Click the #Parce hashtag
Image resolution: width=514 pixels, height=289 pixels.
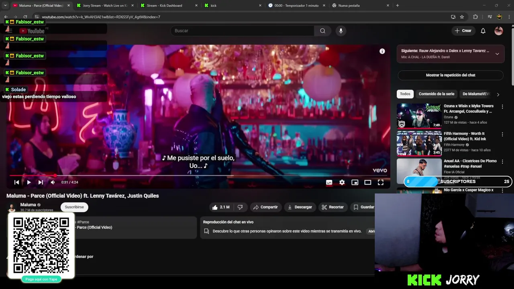[x=83, y=222]
